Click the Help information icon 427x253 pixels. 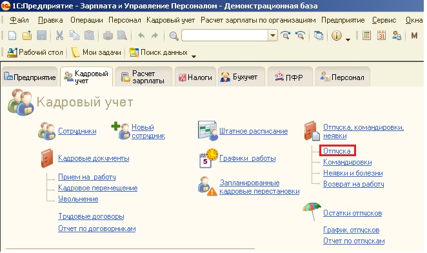[337, 35]
